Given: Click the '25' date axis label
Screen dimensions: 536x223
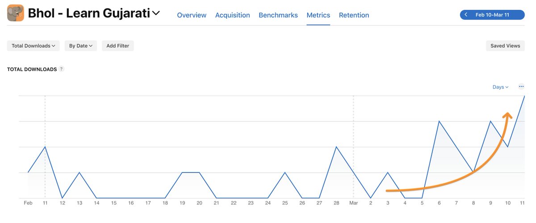Looking at the screenshot, I should (x=285, y=203).
